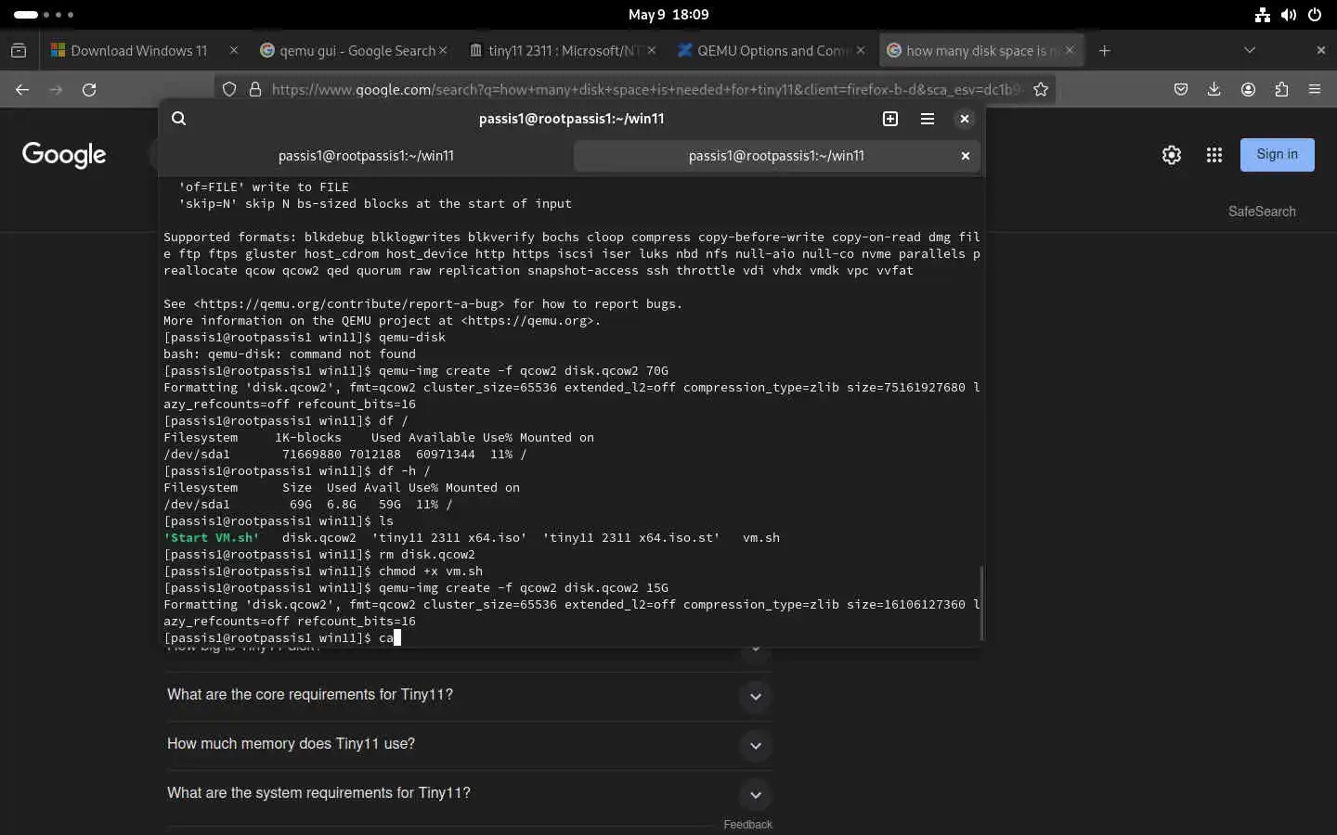This screenshot has width=1337, height=835.
Task: Close the Download Windows 11 tab
Action: pyautogui.click(x=234, y=51)
